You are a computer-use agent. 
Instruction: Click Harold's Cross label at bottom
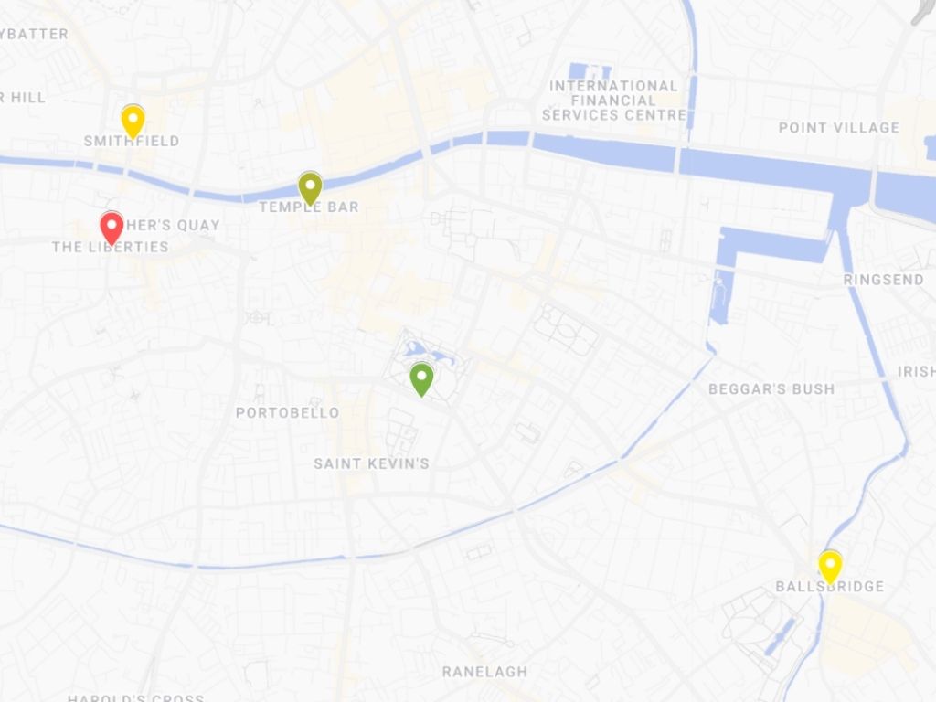click(135, 697)
